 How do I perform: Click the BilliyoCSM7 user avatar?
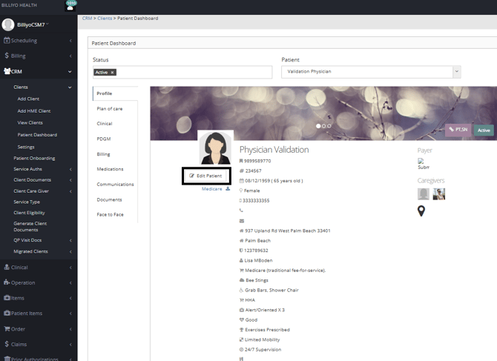(9, 24)
